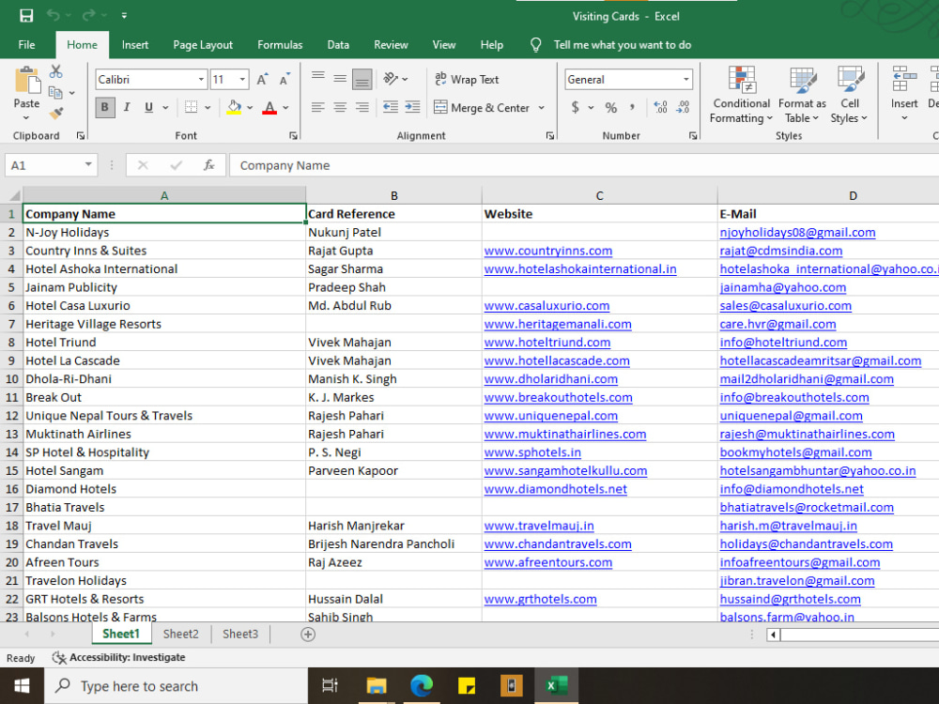Toggle Bold formatting

(x=105, y=107)
